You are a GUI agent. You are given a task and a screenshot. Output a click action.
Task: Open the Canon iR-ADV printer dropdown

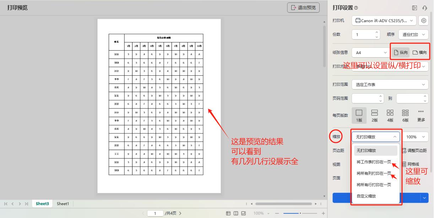coord(384,21)
